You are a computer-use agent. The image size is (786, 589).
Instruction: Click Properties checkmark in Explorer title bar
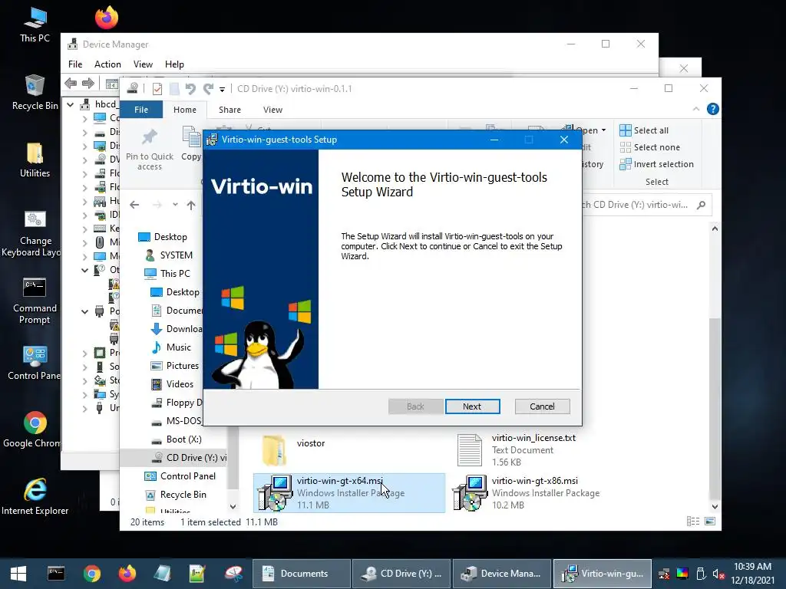pyautogui.click(x=157, y=89)
